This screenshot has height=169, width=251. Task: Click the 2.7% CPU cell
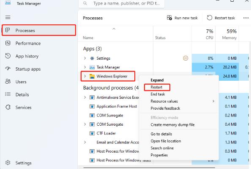coord(203,67)
